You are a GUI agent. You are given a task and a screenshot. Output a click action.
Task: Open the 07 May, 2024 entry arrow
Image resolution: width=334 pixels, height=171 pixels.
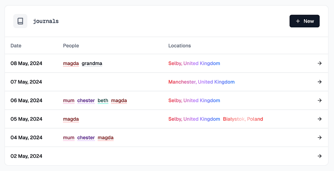(319, 82)
